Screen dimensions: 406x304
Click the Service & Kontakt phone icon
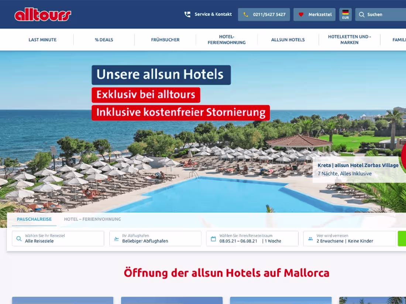point(187,14)
